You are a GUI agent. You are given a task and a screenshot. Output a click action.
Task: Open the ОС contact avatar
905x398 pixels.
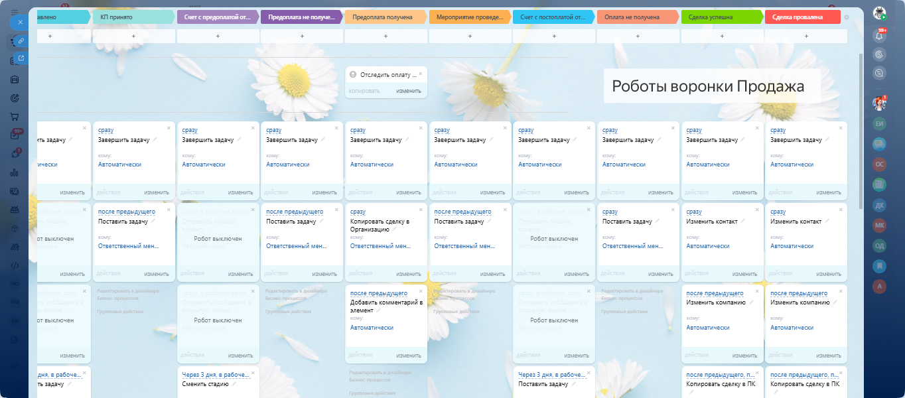[880, 164]
